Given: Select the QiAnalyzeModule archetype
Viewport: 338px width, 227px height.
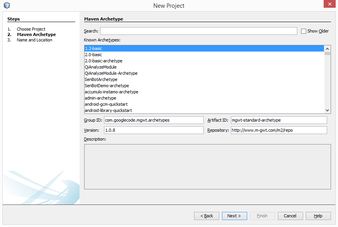Looking at the screenshot, I should (204, 67).
